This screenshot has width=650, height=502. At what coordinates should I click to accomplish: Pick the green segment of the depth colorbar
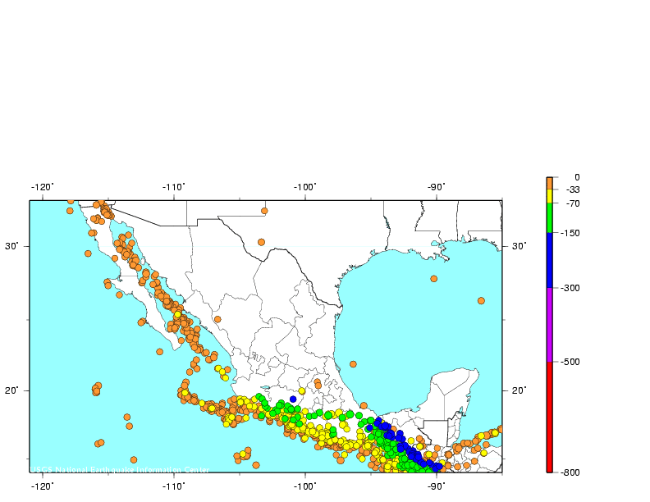point(549,218)
